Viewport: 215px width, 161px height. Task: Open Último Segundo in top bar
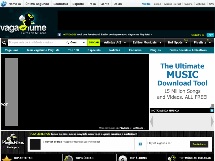(x=37, y=4)
